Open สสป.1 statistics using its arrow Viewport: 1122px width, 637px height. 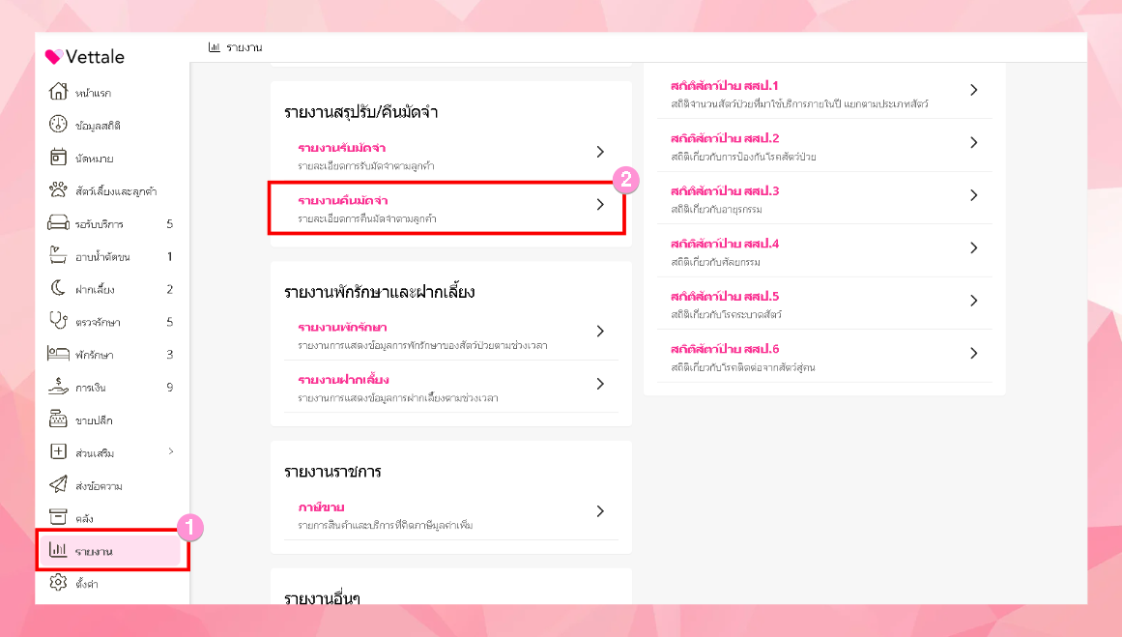pyautogui.click(x=974, y=90)
